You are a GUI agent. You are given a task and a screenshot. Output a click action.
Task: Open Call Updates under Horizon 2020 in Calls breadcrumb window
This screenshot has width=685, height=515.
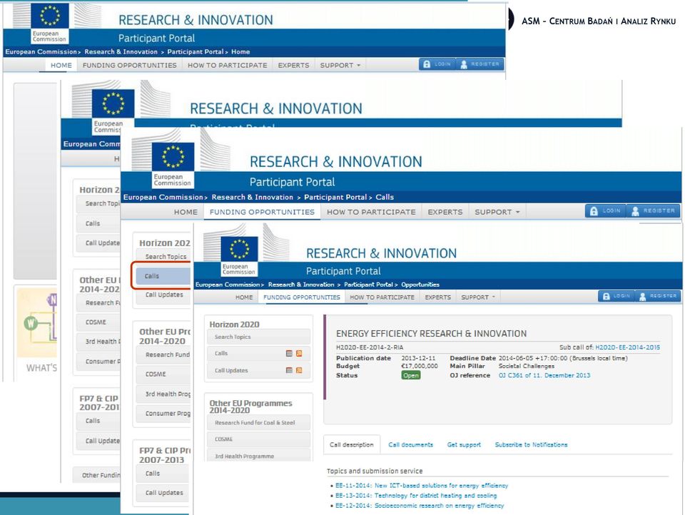coord(163,295)
